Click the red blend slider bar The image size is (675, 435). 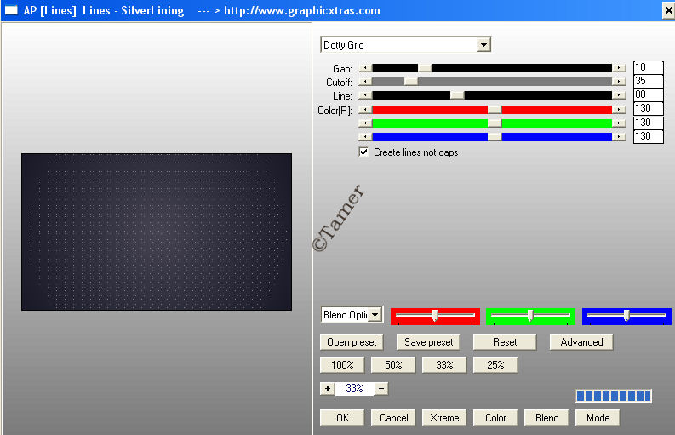click(x=435, y=316)
